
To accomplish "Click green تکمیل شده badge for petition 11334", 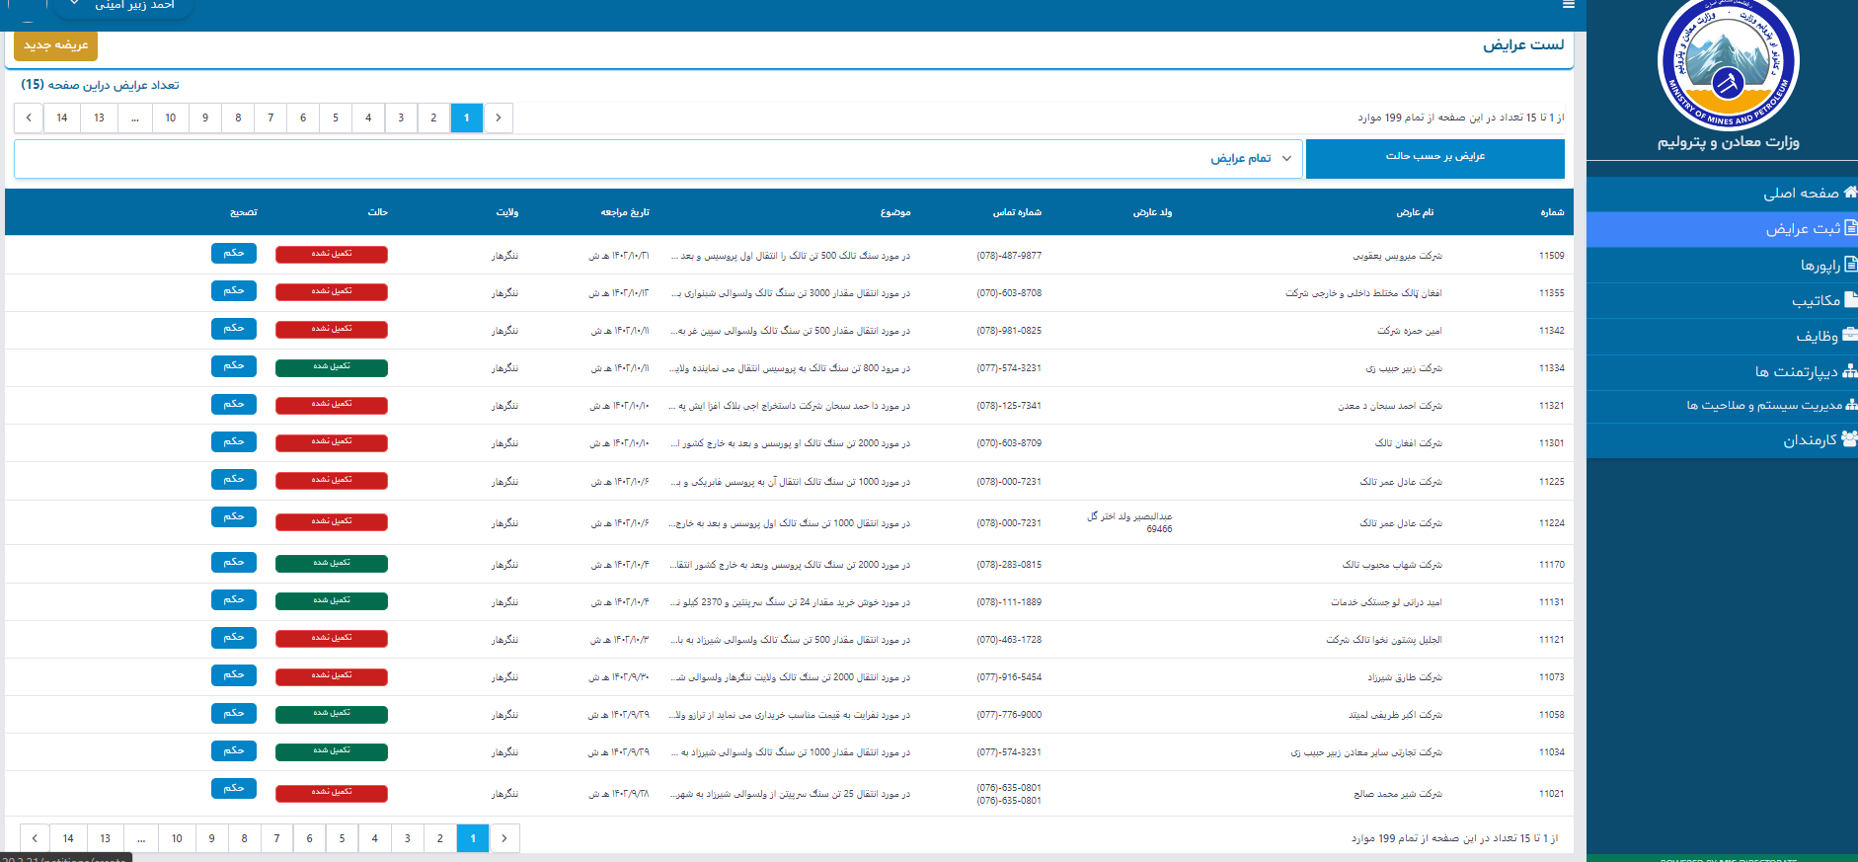I will [x=332, y=367].
